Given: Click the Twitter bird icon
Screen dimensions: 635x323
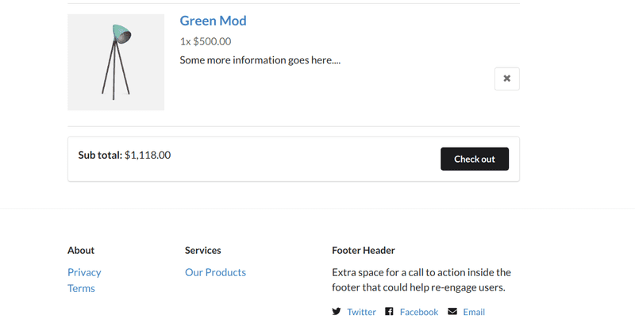Looking at the screenshot, I should [337, 311].
